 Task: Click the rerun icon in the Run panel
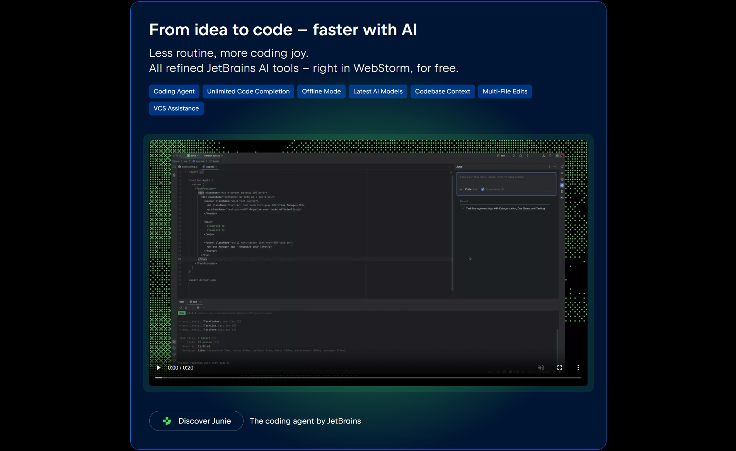pyautogui.click(x=181, y=308)
